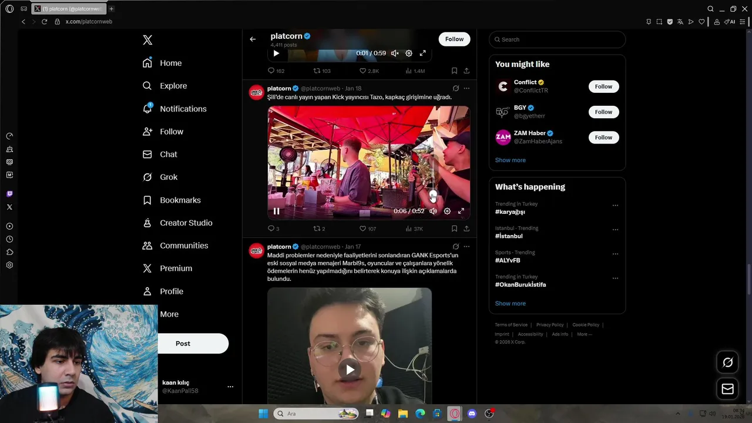Fullscreen the top 0:59 video
752x423 pixels.
point(422,53)
